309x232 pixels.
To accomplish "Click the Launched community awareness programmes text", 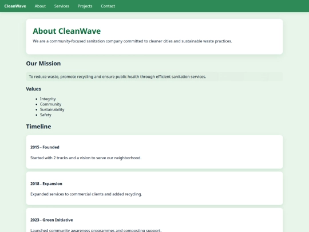I will [x=96, y=230].
